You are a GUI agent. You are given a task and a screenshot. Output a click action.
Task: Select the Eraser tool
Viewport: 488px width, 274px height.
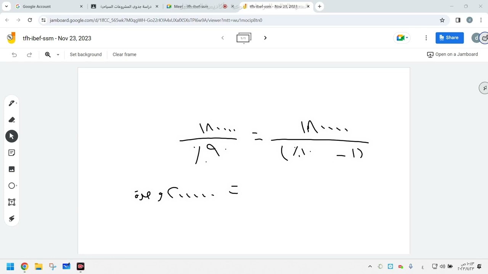[x=11, y=120]
